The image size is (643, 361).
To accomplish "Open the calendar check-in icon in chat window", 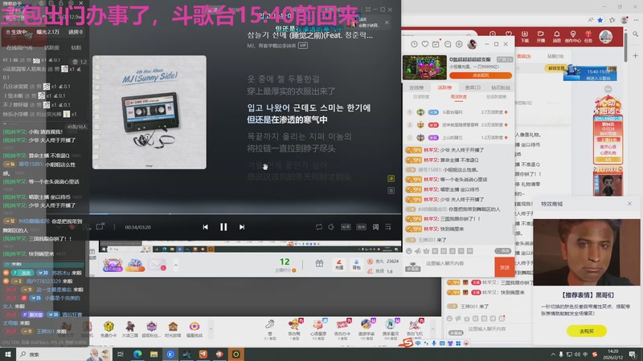I will click(x=436, y=44).
